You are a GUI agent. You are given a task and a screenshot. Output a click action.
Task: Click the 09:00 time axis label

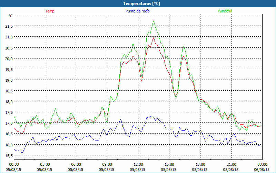(x=107, y=165)
